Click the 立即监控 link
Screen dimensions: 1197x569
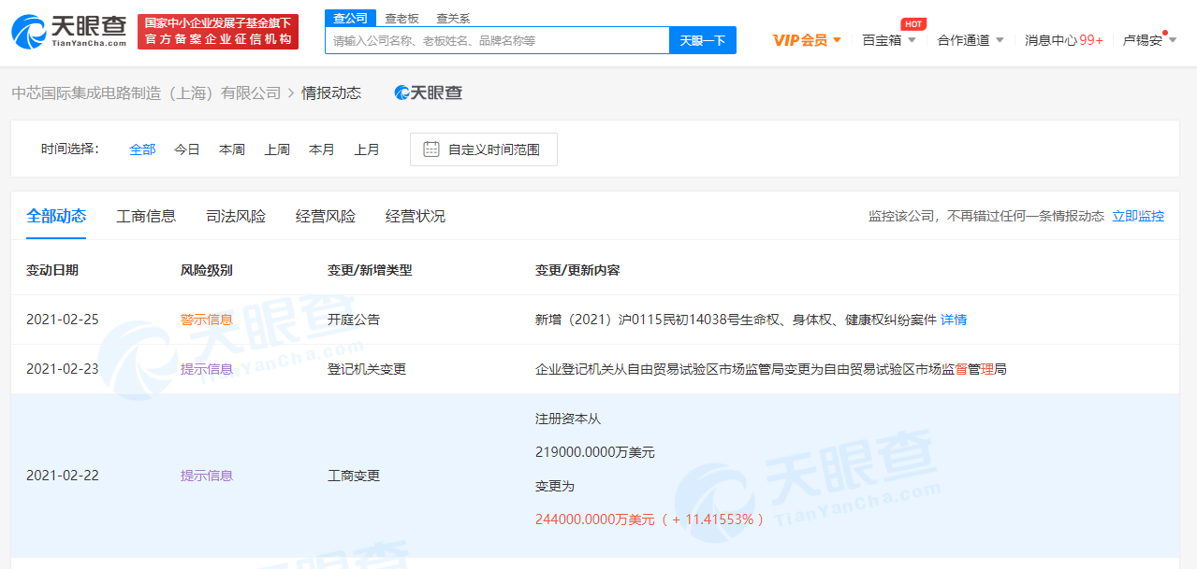[x=1138, y=216]
